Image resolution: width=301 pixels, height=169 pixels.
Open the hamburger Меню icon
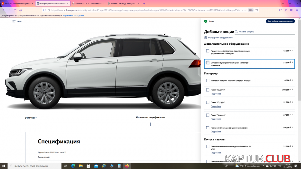pos(14,21)
